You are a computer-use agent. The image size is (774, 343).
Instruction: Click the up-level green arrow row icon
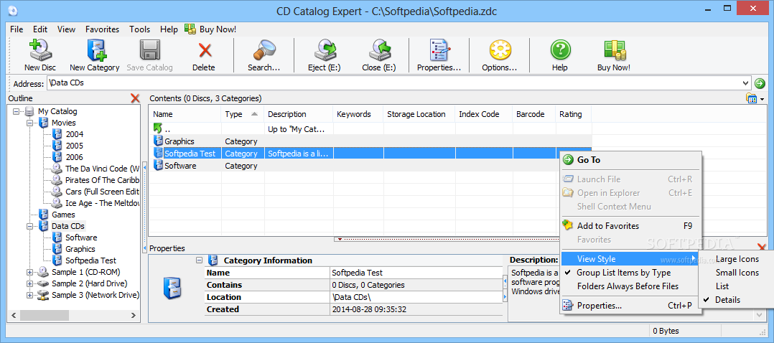click(158, 129)
